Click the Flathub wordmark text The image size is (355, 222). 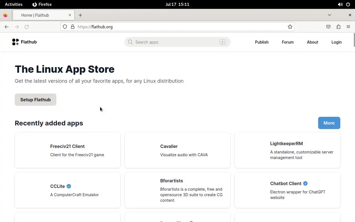[x=29, y=42]
